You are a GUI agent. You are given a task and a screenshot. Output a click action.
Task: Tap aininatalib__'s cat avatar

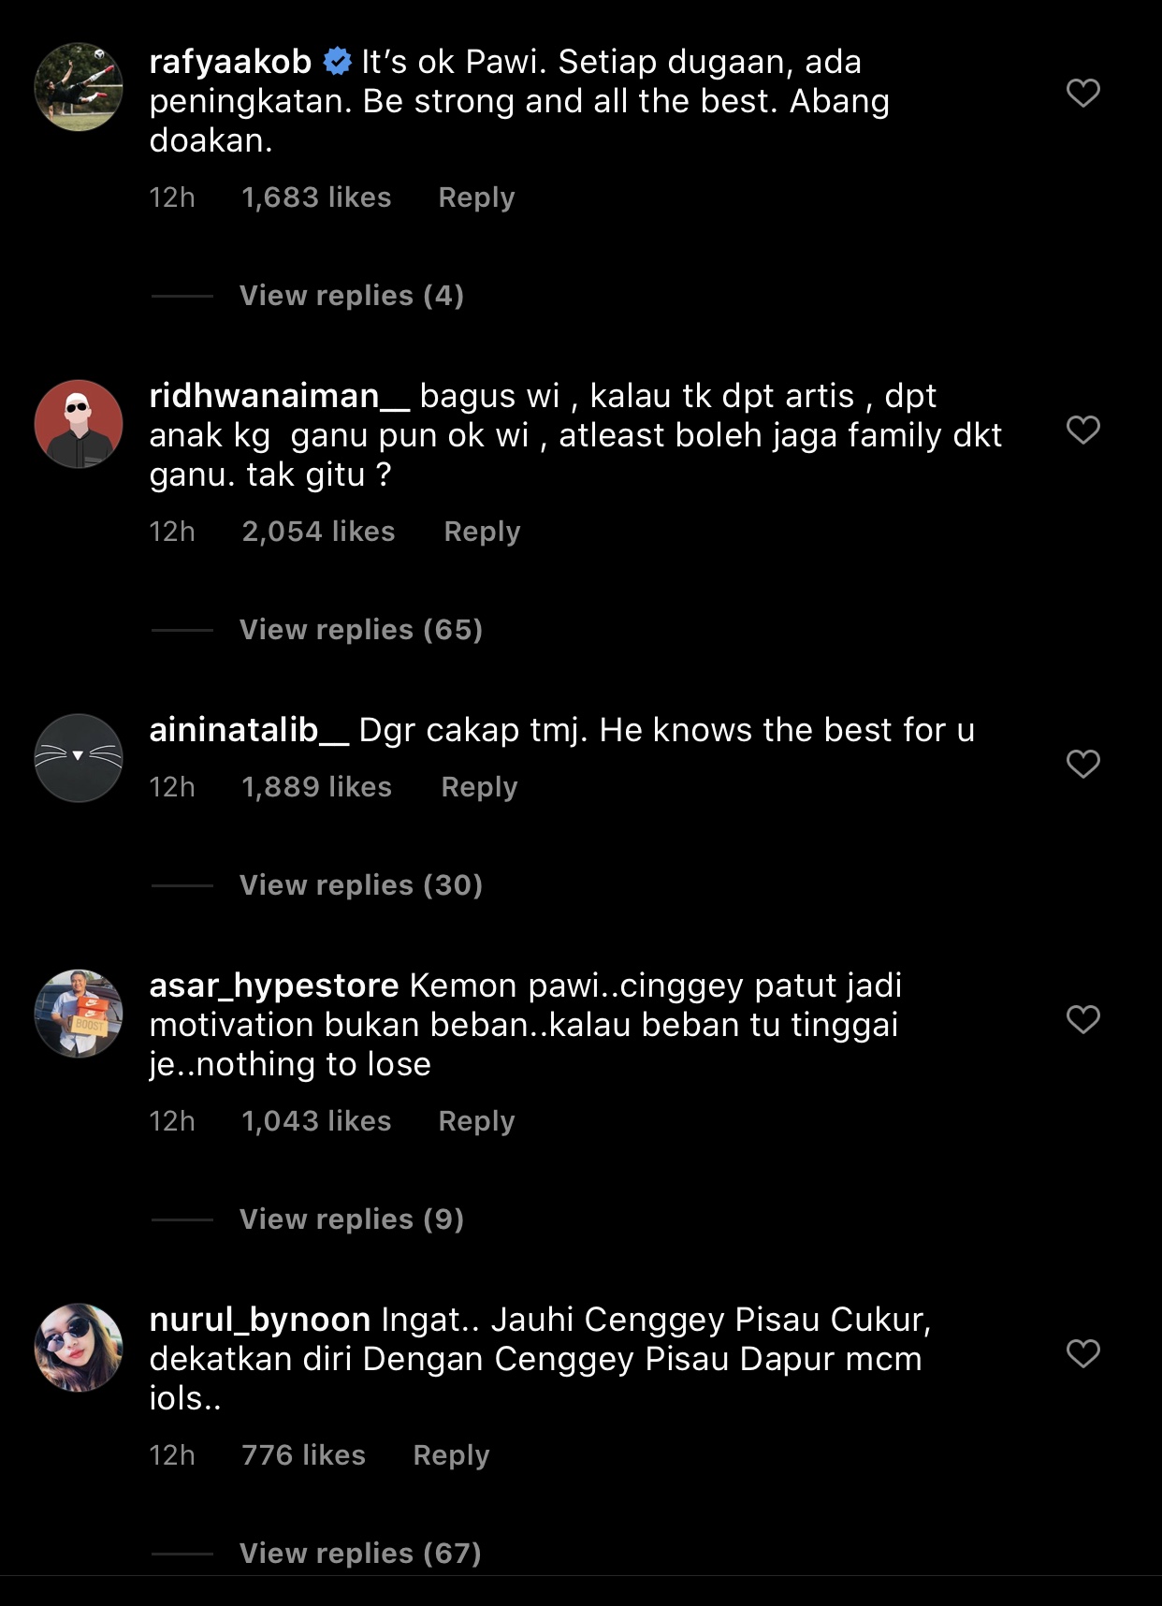(x=79, y=758)
